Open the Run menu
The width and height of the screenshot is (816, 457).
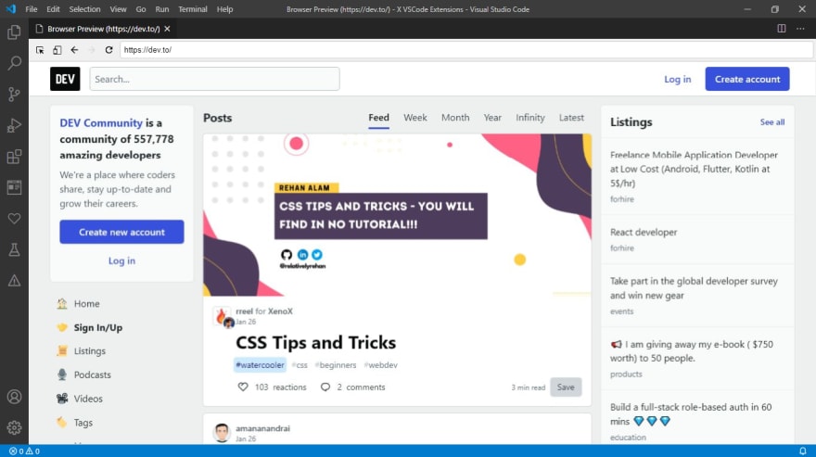point(162,9)
